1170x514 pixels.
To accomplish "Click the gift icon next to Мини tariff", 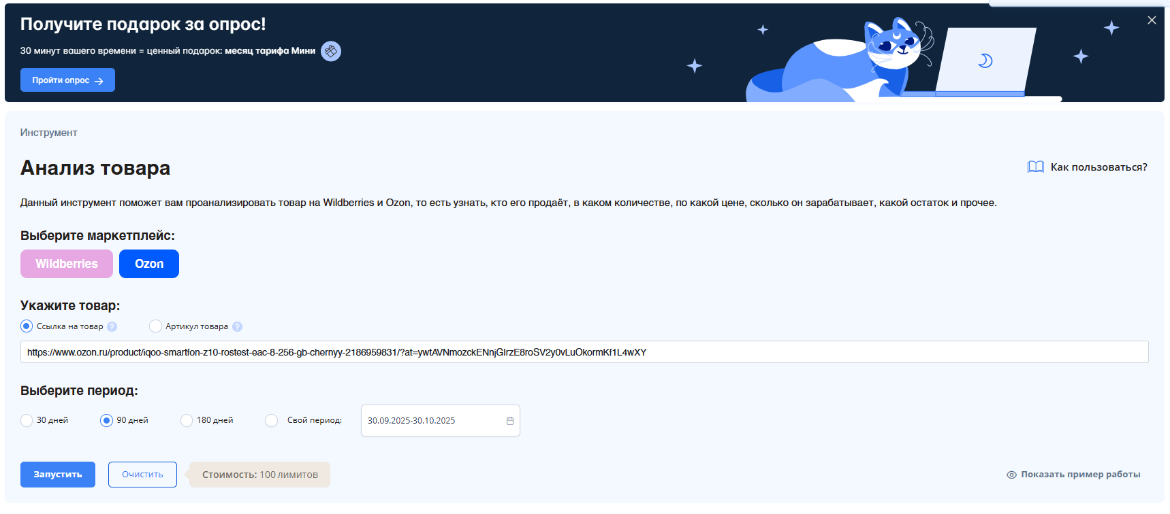I will click(x=331, y=51).
